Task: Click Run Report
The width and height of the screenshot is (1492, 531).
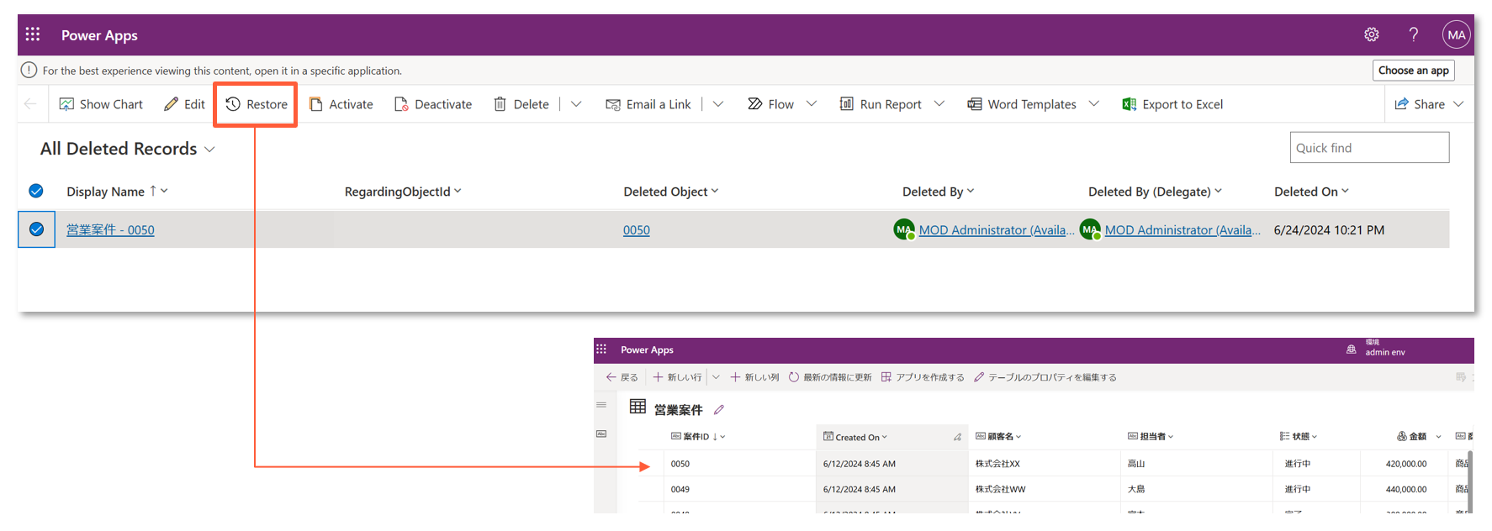Action: pos(881,104)
